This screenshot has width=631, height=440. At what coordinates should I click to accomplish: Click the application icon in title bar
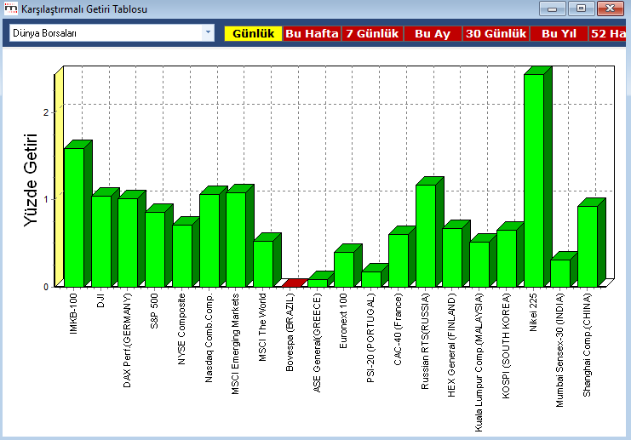(x=11, y=9)
